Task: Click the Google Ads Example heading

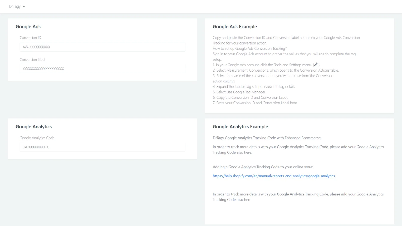Action: point(235,27)
